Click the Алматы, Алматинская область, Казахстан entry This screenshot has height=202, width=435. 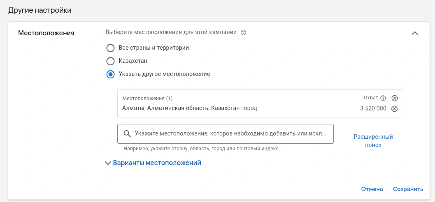(189, 108)
